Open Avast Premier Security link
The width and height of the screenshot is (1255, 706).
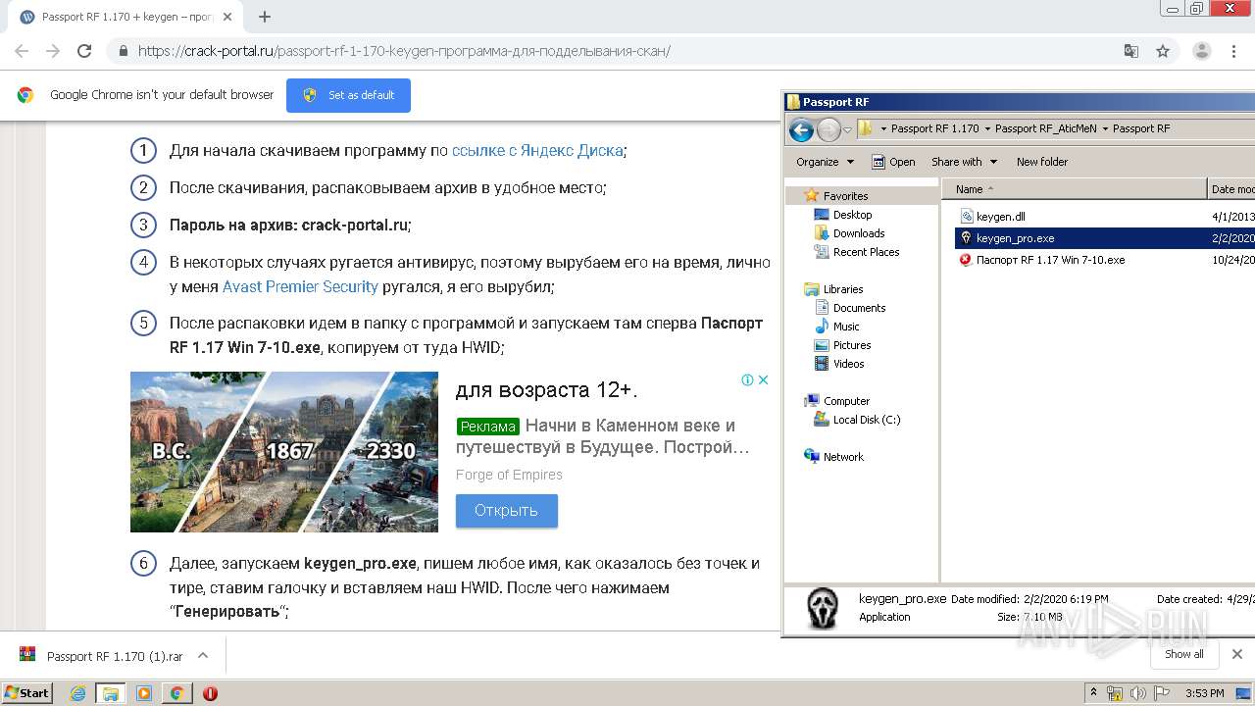coord(300,286)
